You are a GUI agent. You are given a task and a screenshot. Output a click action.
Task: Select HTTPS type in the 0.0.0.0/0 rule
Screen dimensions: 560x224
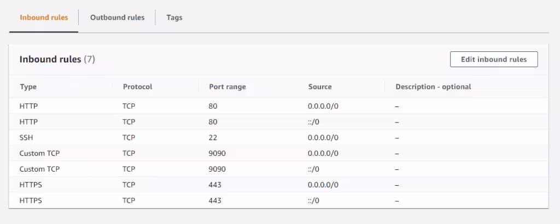pos(31,185)
